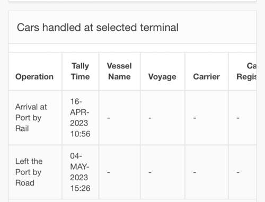
Task: Click Vessel Name dash in Arrival row
Action: tap(109, 118)
